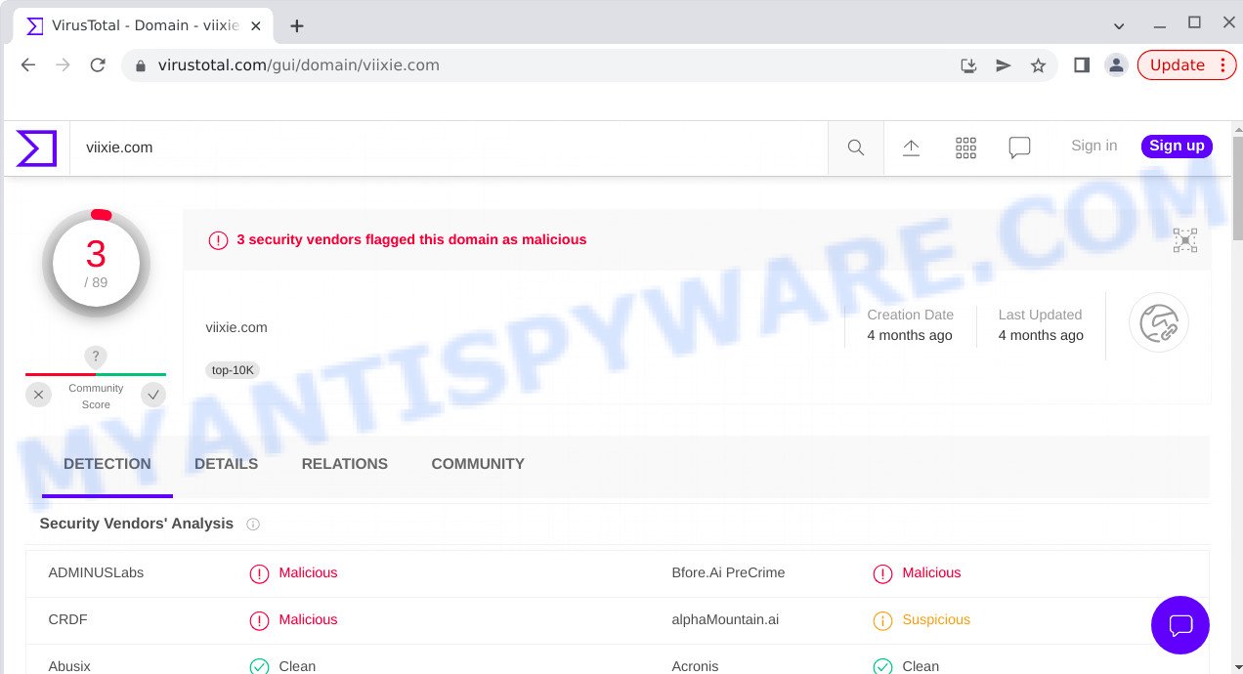Click the Bfore.Ai PreCrime Malicious verdict
The width and height of the screenshot is (1243, 674).
931,573
